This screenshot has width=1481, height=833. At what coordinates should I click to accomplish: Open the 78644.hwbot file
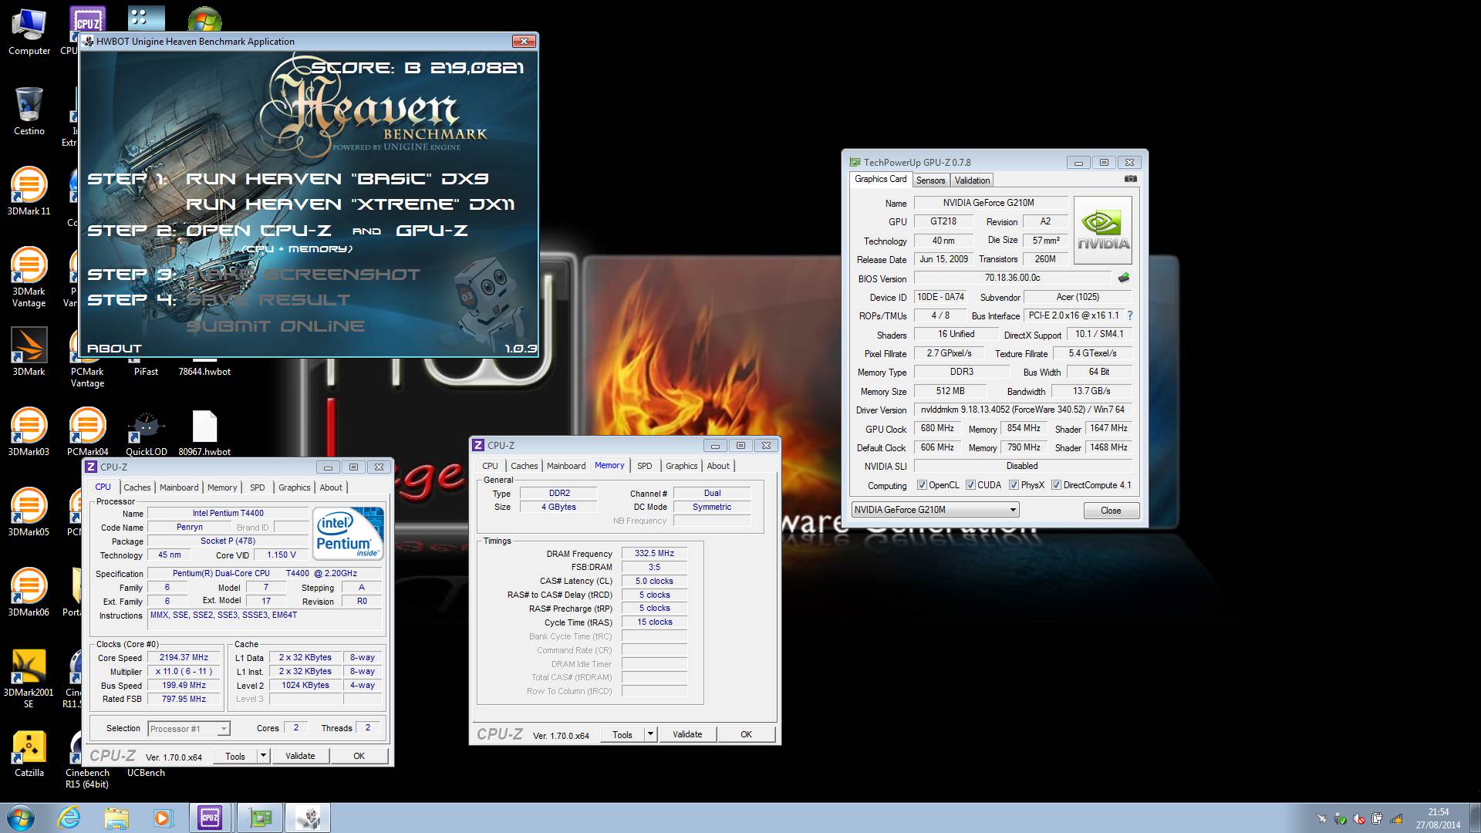(204, 370)
